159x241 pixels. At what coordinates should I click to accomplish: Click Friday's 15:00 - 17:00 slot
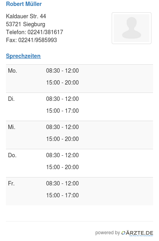click(x=62, y=195)
